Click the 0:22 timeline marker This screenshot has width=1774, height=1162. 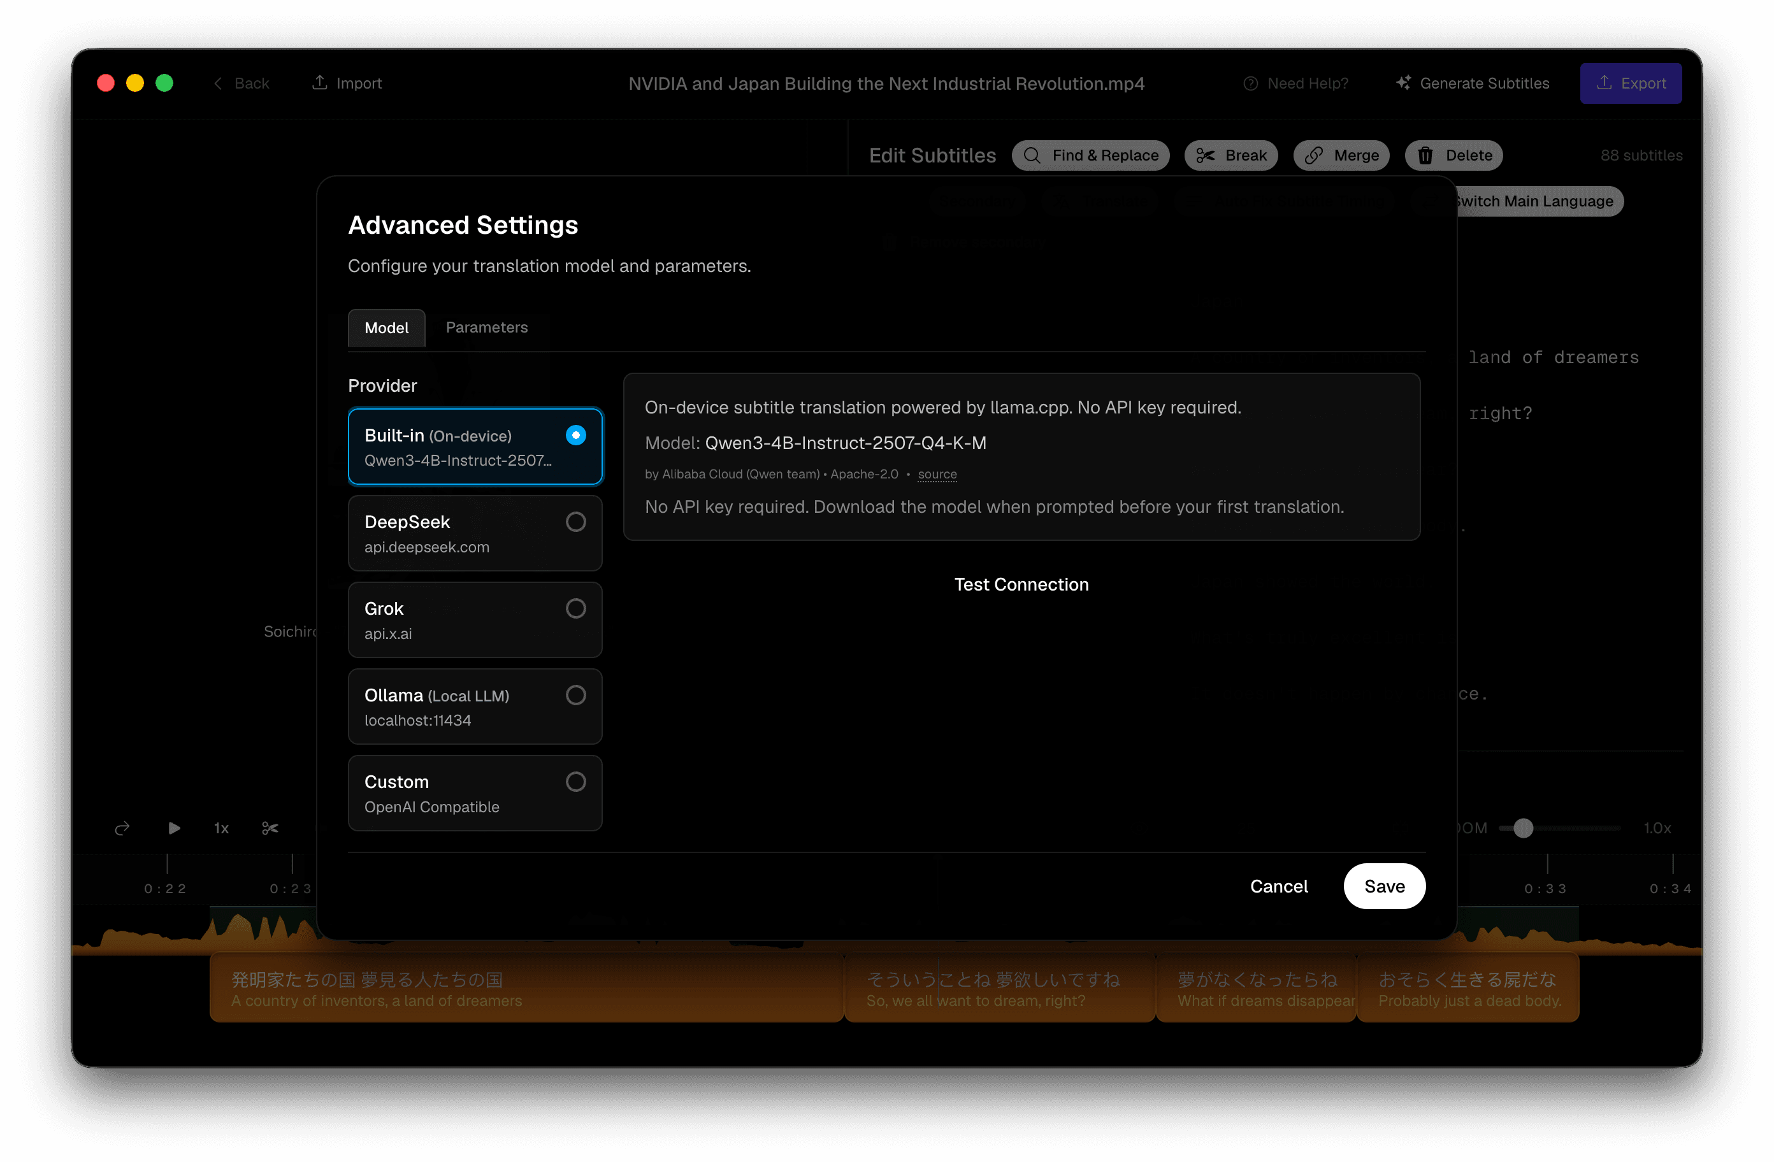tap(166, 889)
